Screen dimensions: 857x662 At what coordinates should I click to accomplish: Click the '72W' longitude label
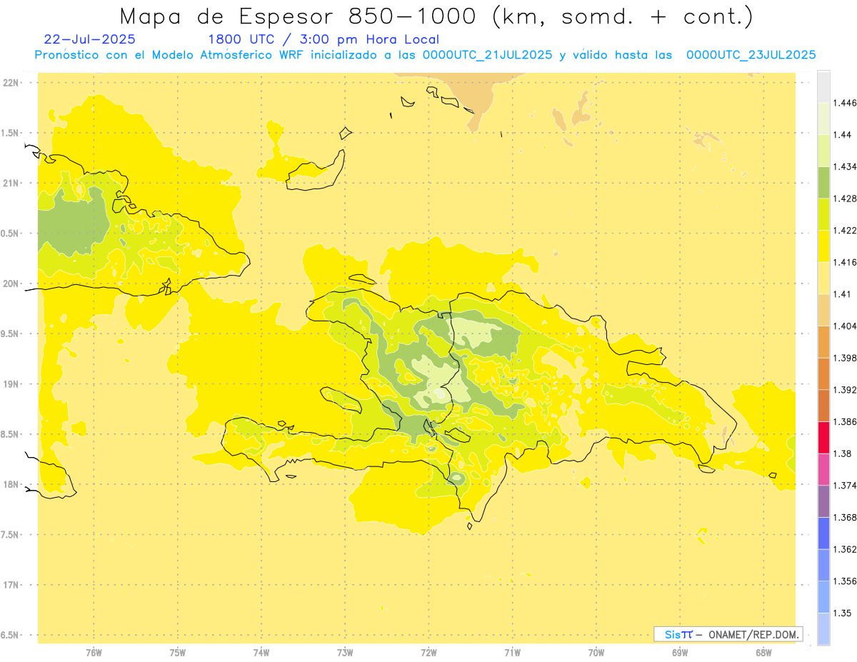tap(428, 653)
